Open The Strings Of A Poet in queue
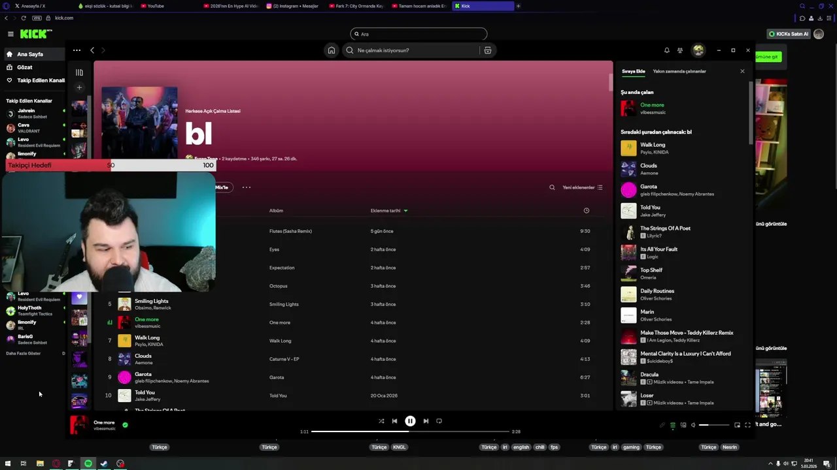837x470 pixels. [683, 232]
